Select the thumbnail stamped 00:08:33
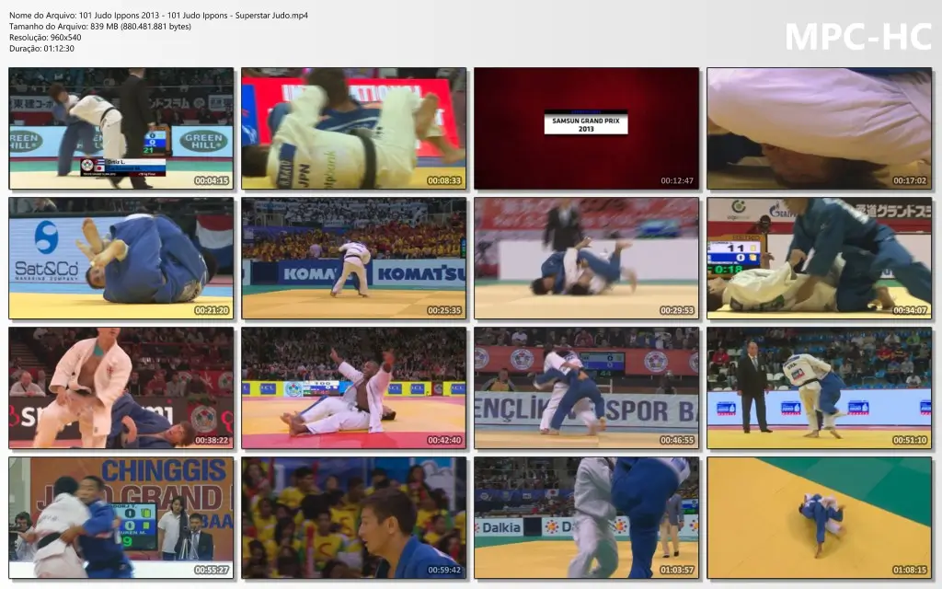Viewport: 942px width, 589px height. click(x=354, y=128)
